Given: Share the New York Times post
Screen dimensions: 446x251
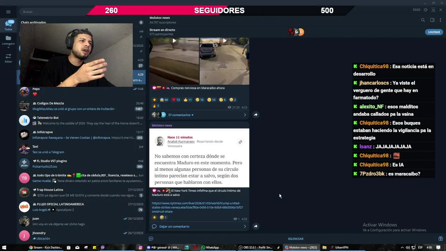Looking at the screenshot, I should [255, 226].
